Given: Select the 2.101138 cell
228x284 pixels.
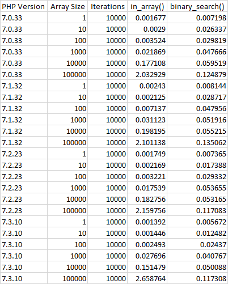Looking at the screenshot, I should click(x=147, y=142).
